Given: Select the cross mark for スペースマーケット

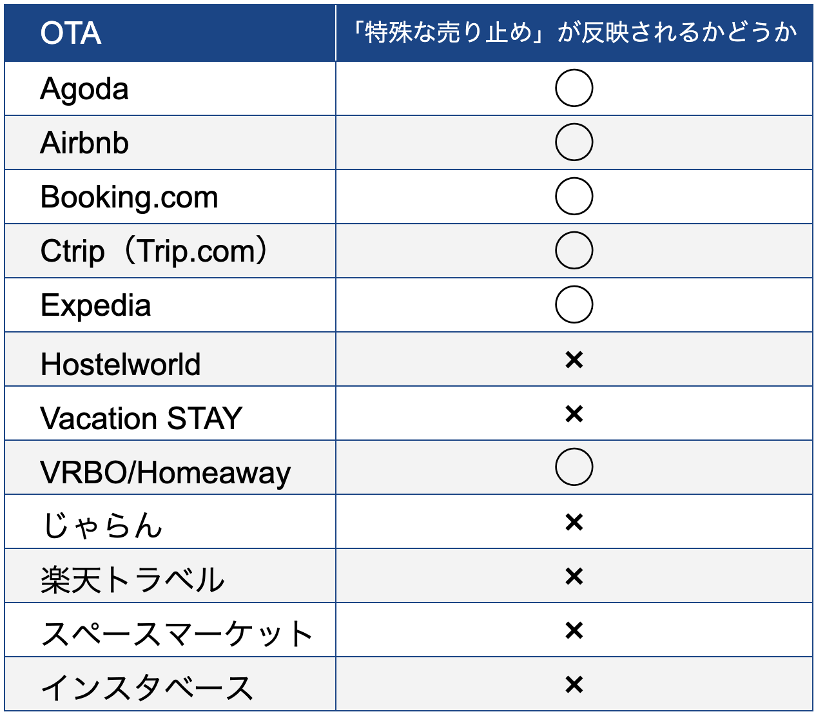Looking at the screenshot, I should coord(574,630).
